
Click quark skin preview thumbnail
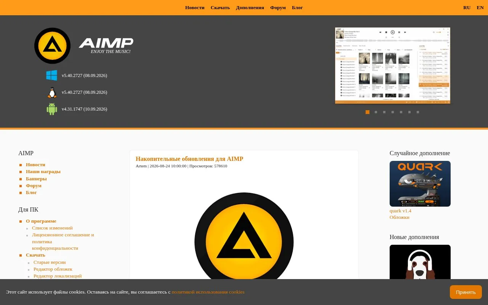[420, 184]
